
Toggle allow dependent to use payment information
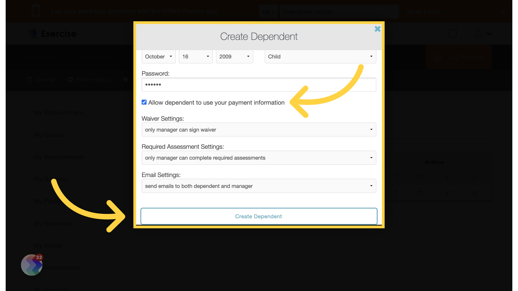(x=144, y=102)
